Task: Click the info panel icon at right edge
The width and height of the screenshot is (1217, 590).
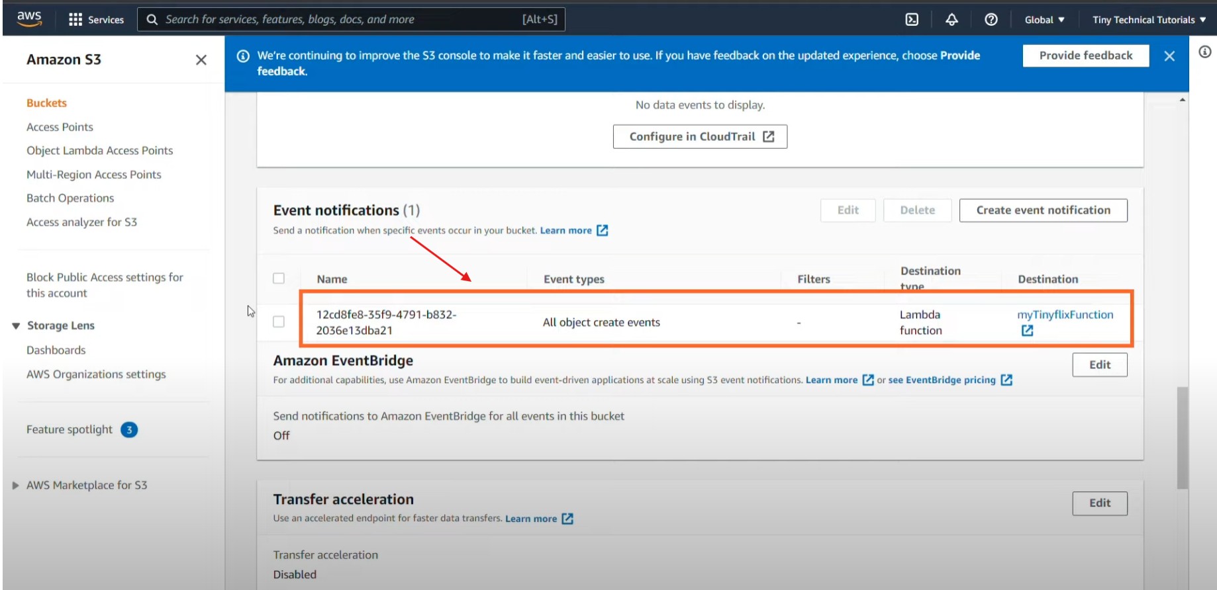Action: (x=1204, y=52)
